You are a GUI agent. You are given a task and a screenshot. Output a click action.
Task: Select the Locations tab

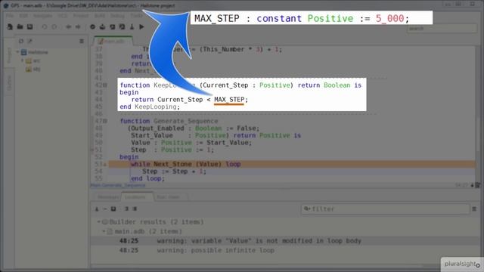[x=136, y=196]
